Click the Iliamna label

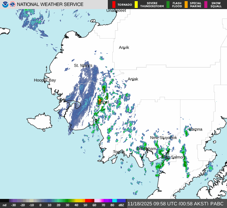coord(195,129)
